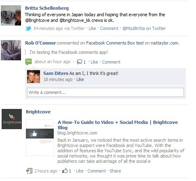Open A How-To Guide to Video article
Viewport: 196px width, 181px height.
118,125
